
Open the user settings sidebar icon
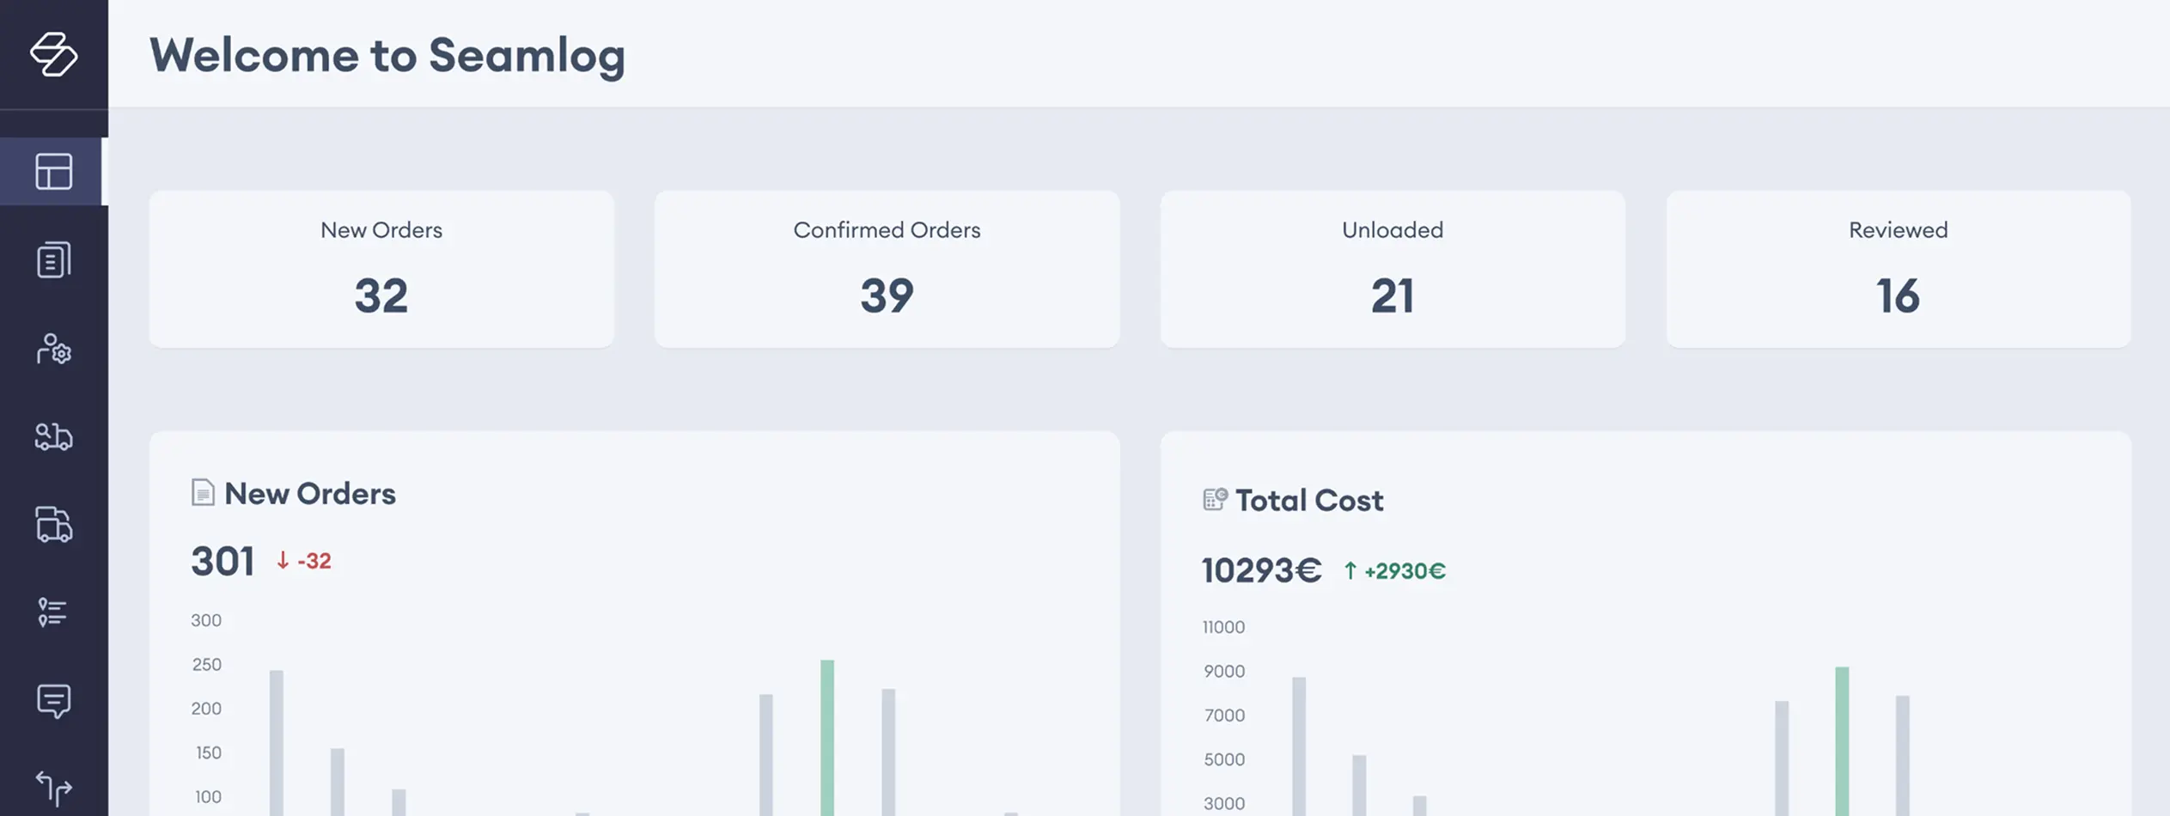[53, 349]
